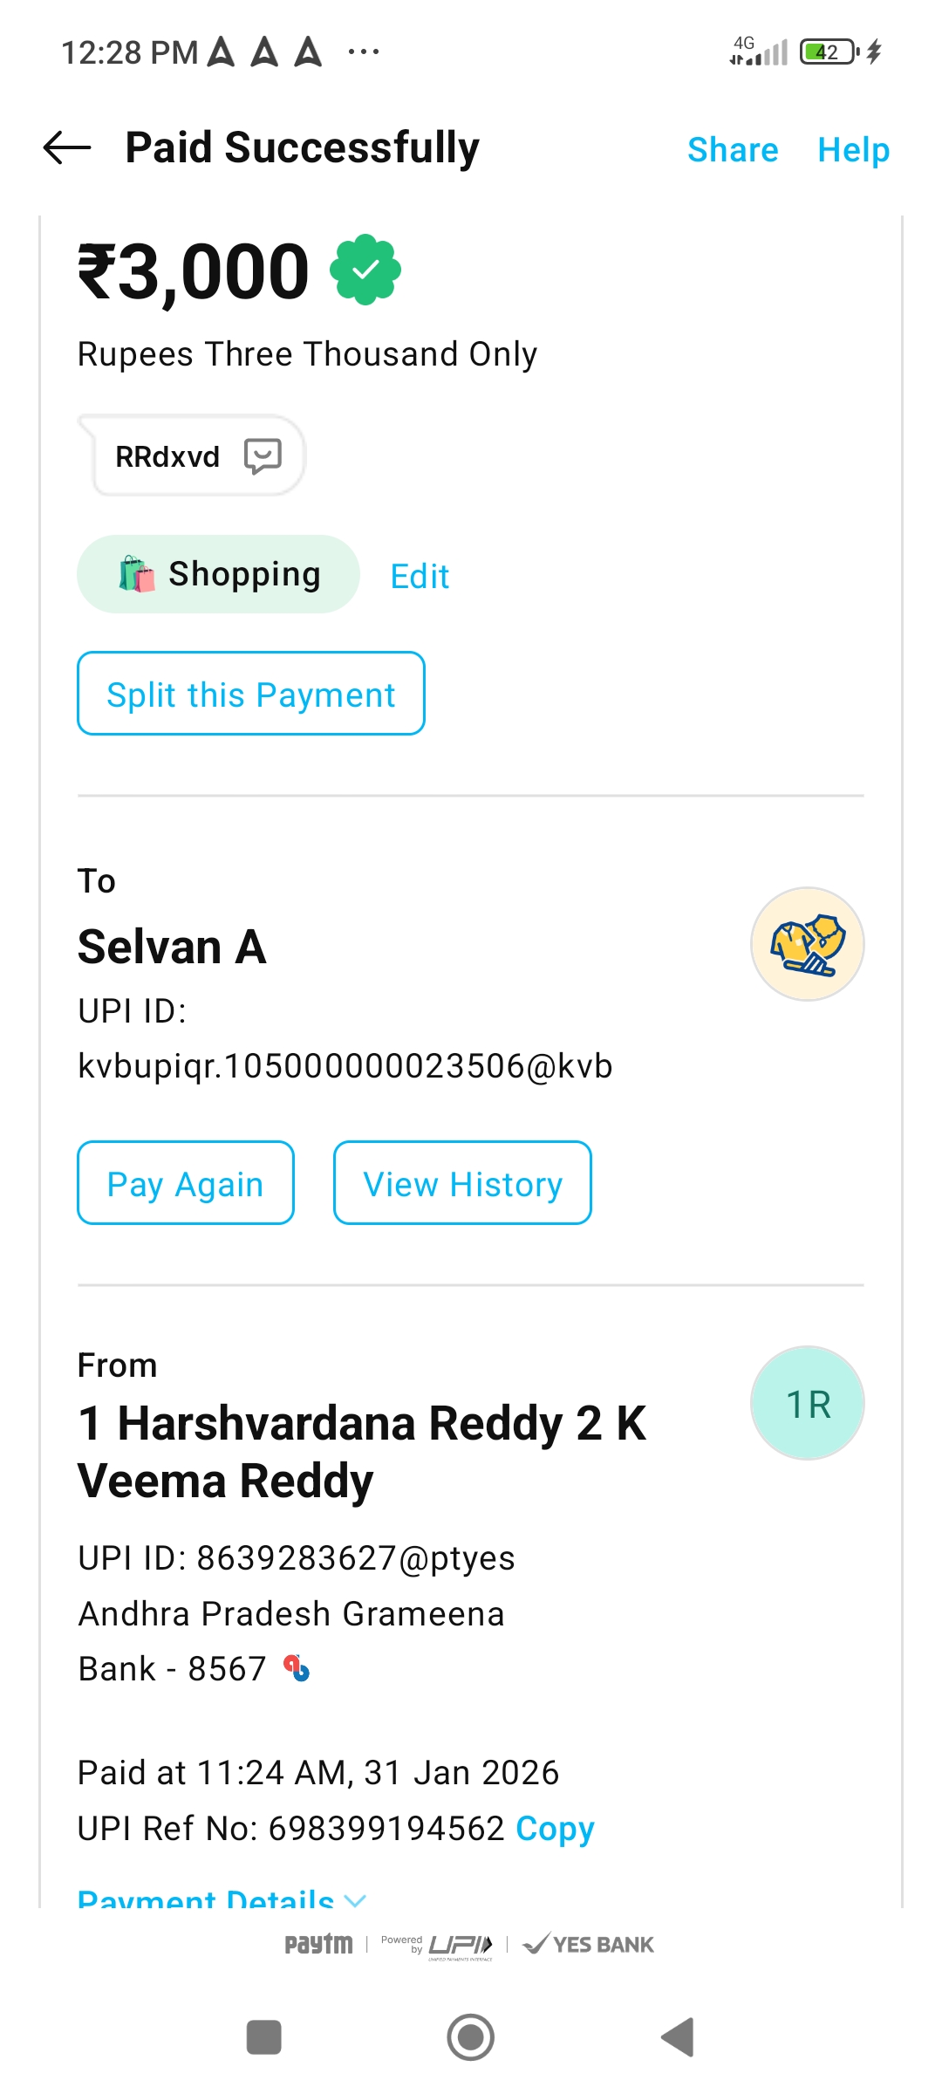942x2094 pixels.
Task: Tap the message bubble icon beside RRdxvd
Action: point(263,456)
